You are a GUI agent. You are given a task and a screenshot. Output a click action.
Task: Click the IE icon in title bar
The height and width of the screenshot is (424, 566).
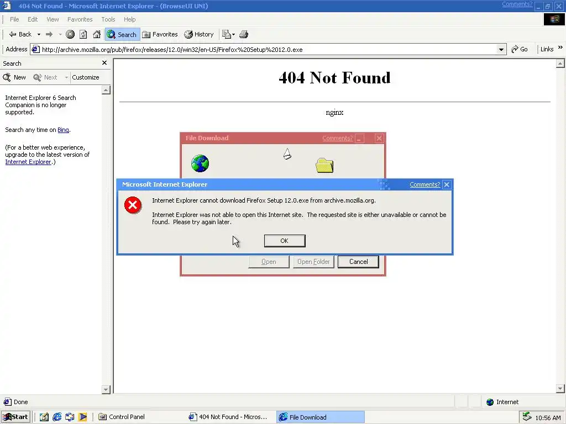(x=7, y=6)
